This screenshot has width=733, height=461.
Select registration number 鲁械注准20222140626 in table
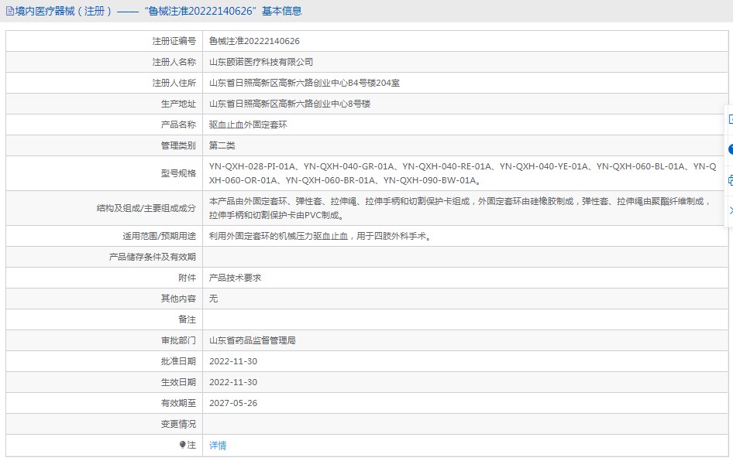pyautogui.click(x=254, y=41)
